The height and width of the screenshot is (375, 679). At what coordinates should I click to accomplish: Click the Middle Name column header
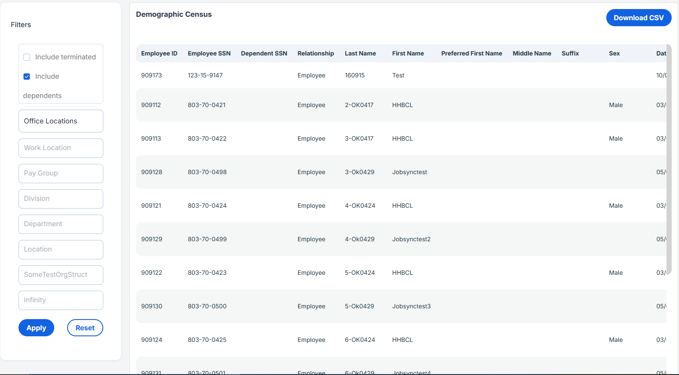532,53
